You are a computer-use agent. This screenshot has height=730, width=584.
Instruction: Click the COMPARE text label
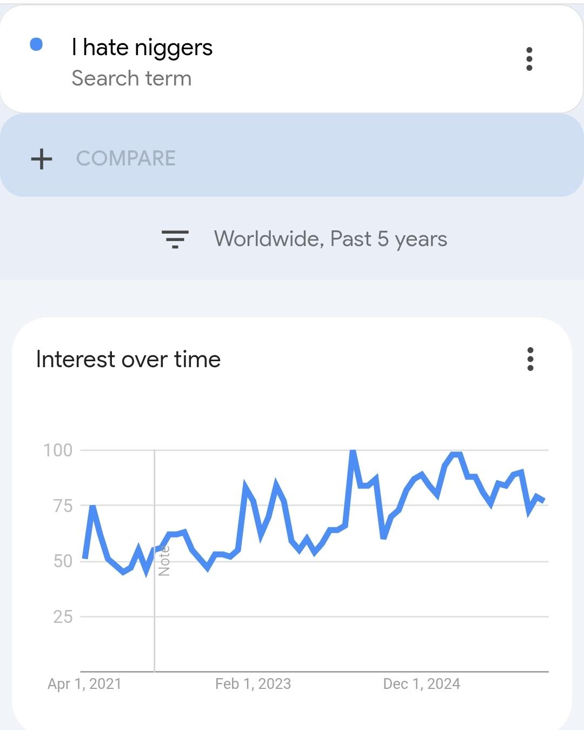[x=126, y=158]
